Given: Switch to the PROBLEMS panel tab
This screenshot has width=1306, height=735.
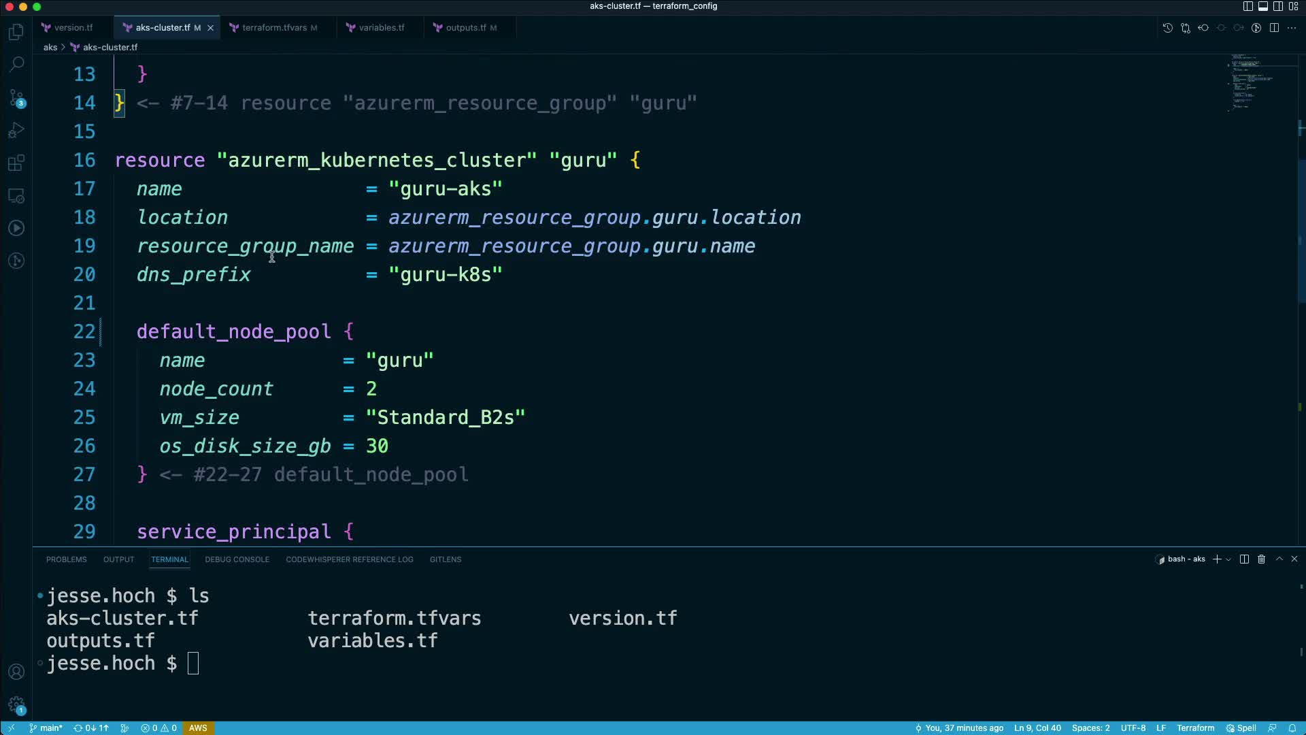Looking at the screenshot, I should [66, 559].
